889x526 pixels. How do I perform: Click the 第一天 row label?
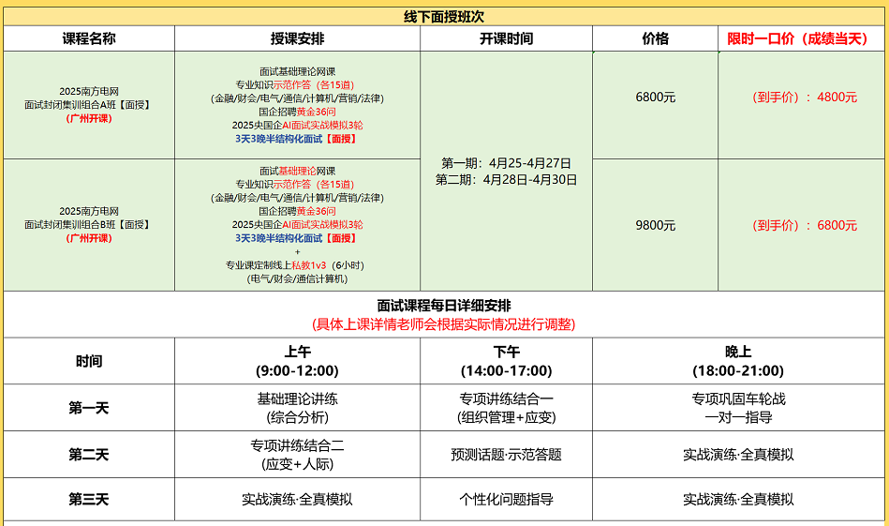[89, 408]
